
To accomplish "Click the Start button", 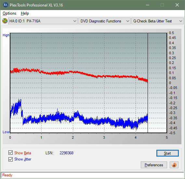I will click(167, 153).
